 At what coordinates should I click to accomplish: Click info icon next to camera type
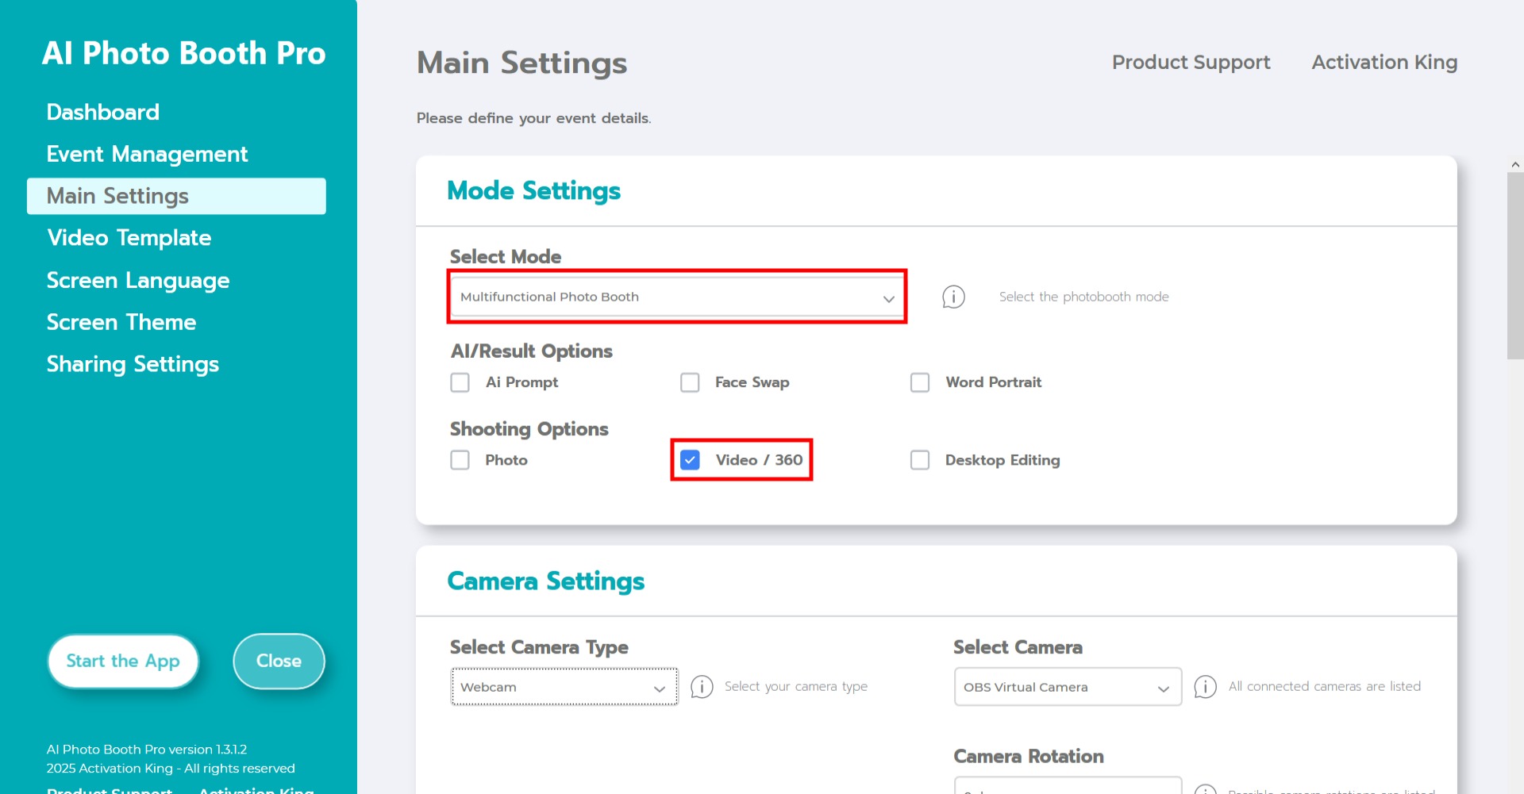point(702,687)
